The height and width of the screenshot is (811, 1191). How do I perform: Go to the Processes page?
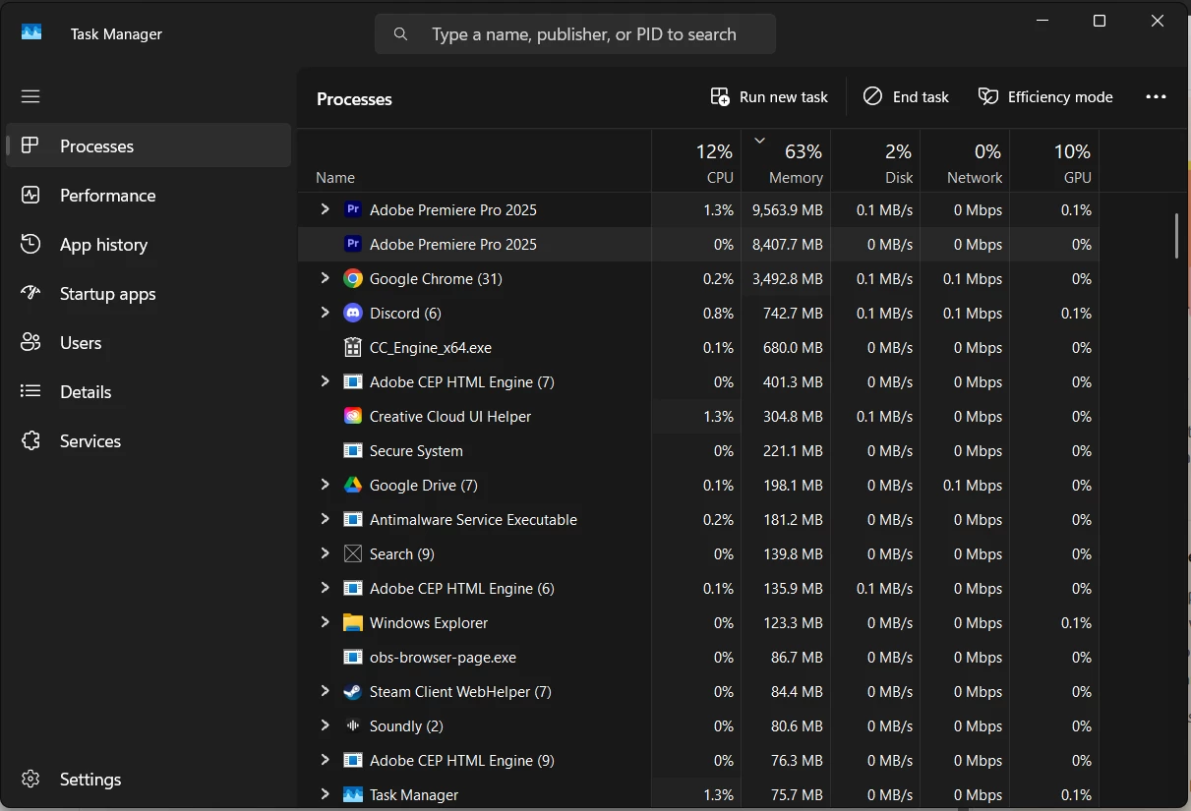(149, 145)
